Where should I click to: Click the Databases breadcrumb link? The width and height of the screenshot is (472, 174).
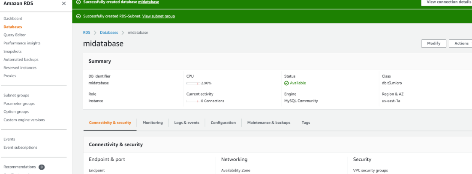[x=109, y=33]
